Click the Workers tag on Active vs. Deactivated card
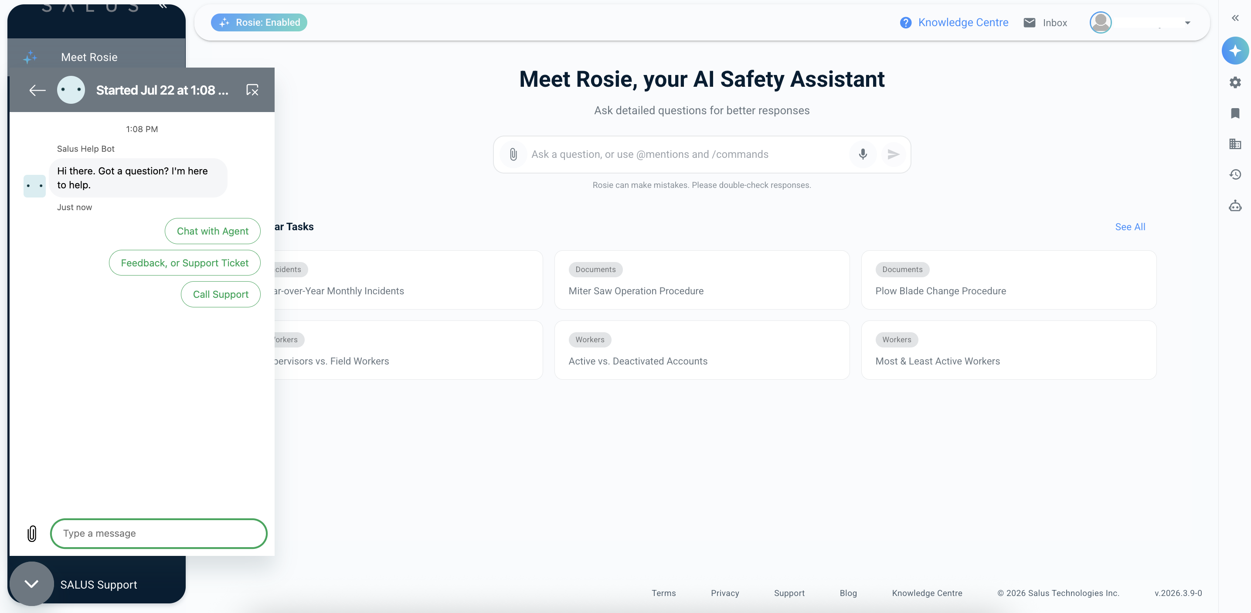This screenshot has width=1251, height=613. click(x=590, y=340)
